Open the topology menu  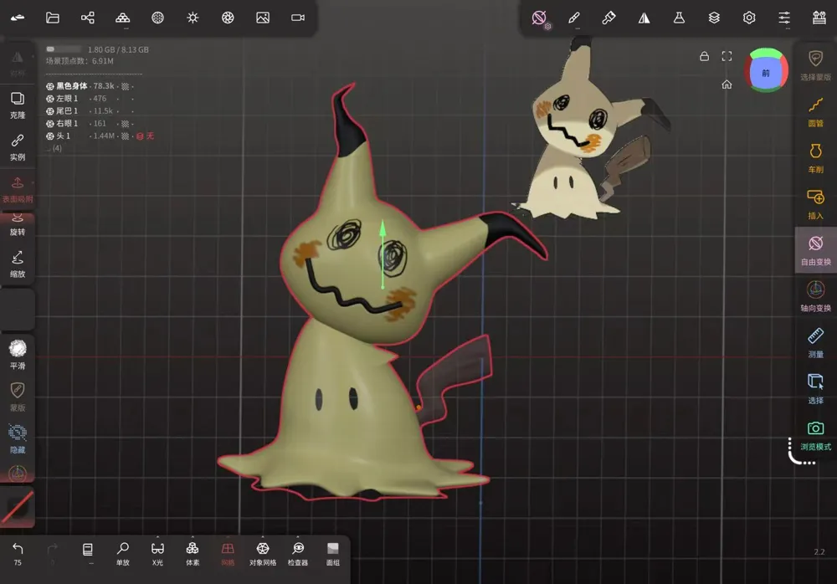pos(123,18)
